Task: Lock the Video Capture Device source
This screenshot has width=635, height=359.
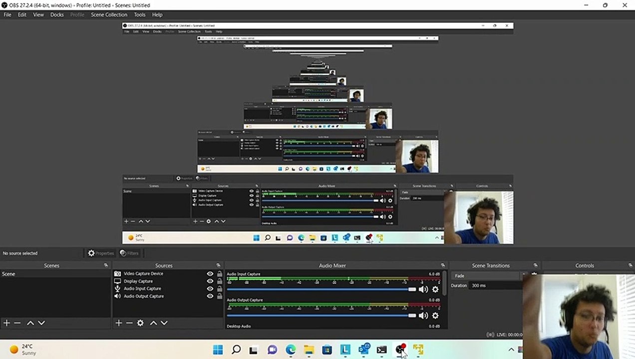Action: click(x=219, y=274)
